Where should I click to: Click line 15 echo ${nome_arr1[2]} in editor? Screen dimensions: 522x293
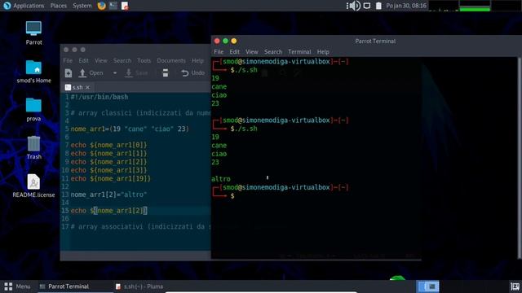click(x=108, y=211)
